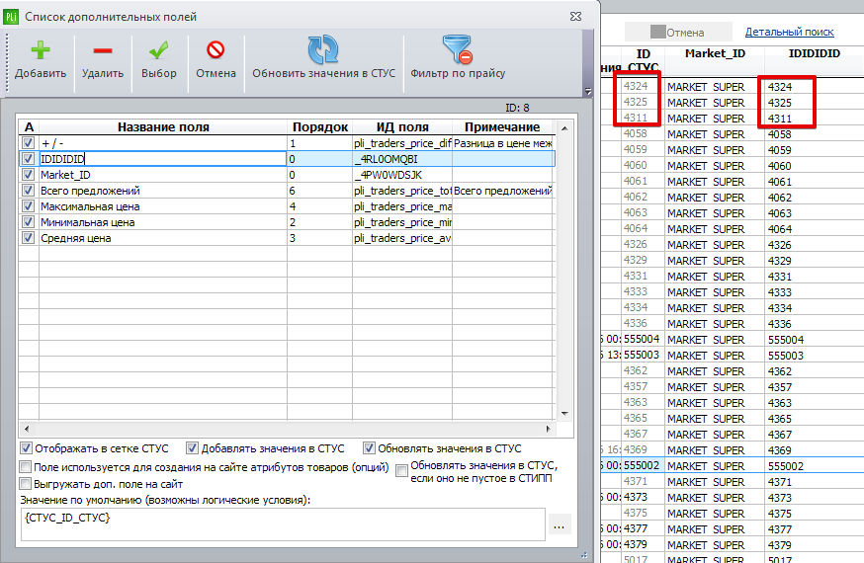Click the horizontal scrollbar left arrow

point(27,428)
